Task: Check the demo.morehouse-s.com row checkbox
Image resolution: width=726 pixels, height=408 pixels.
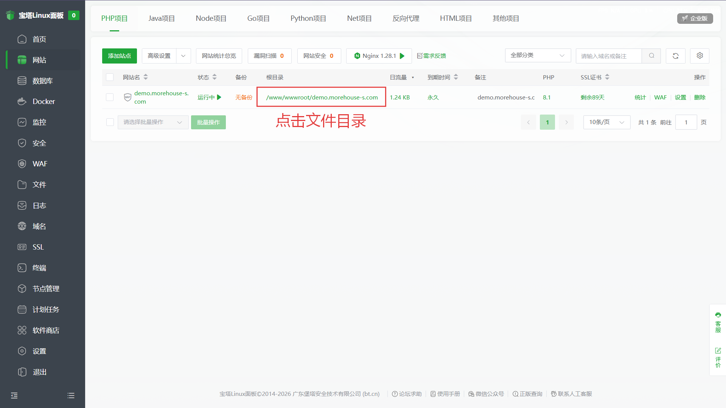Action: (x=110, y=97)
